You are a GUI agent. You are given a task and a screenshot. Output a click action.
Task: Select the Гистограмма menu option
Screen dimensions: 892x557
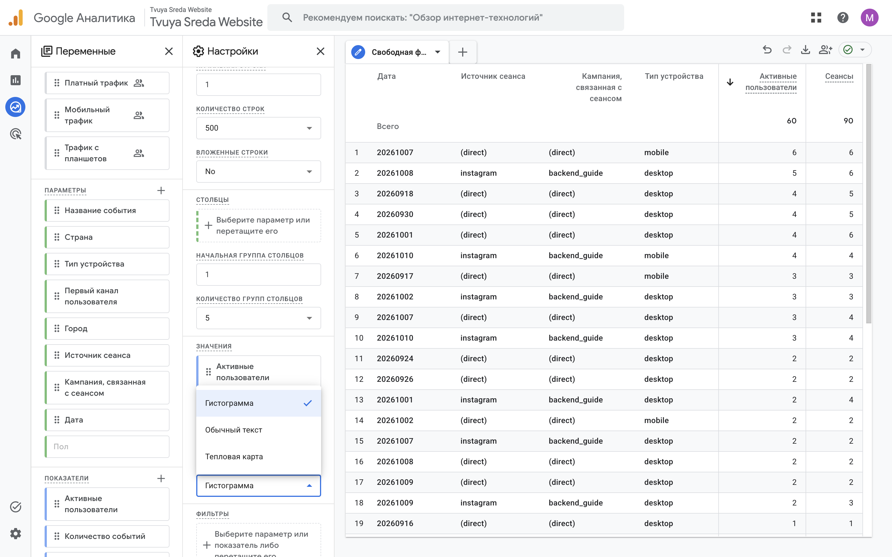258,403
